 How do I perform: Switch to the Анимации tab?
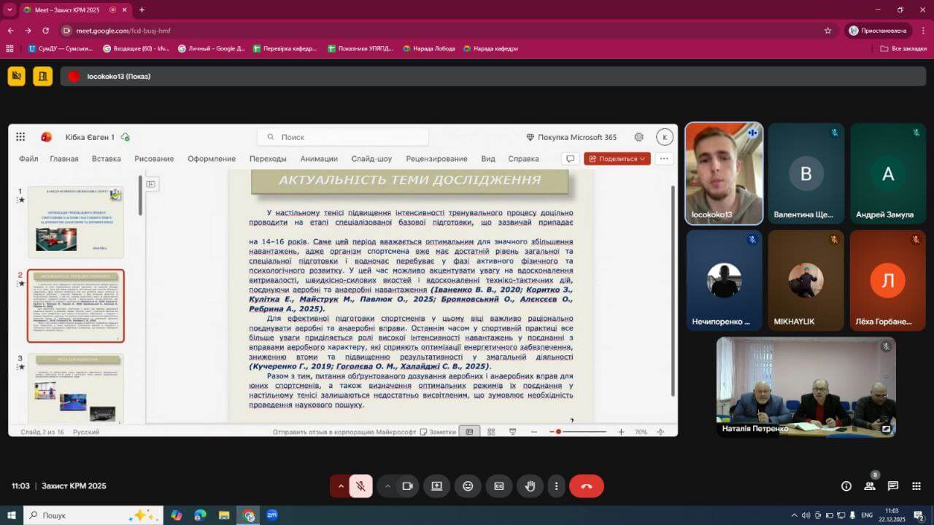pyautogui.click(x=319, y=158)
